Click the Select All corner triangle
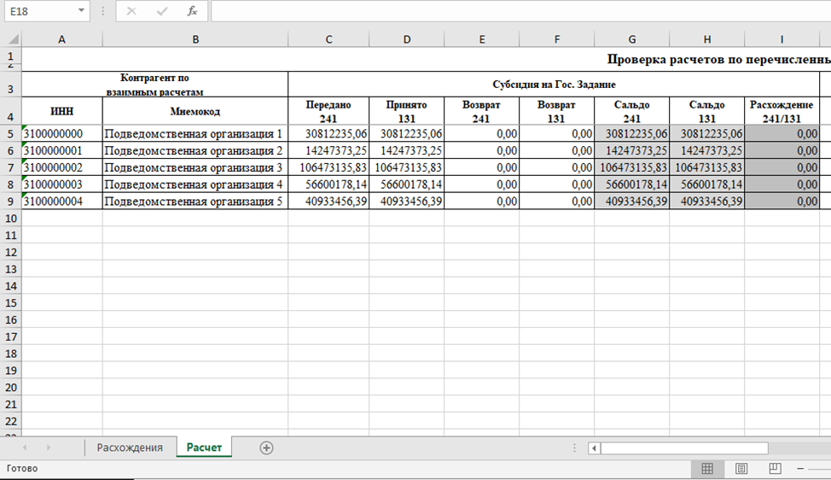 coord(13,39)
